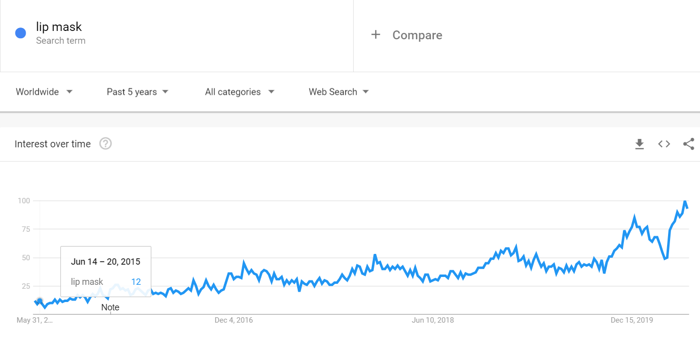Click the share chart icon
The height and width of the screenshot is (358, 700).
689,144
